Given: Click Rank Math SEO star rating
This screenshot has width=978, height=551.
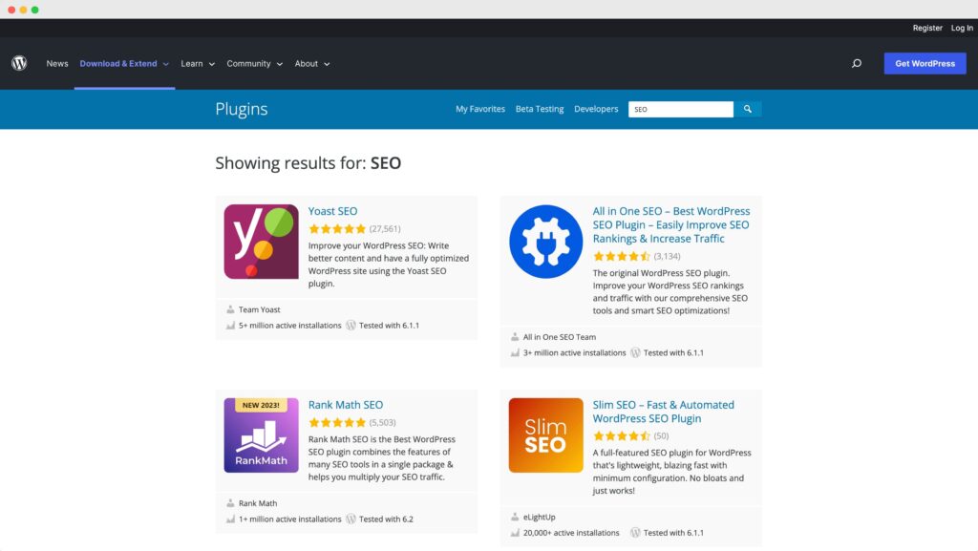Looking at the screenshot, I should pyautogui.click(x=337, y=423).
